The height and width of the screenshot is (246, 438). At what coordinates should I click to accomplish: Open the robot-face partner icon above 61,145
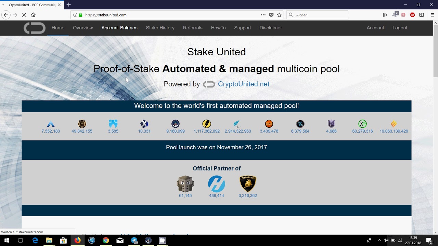tap(185, 184)
